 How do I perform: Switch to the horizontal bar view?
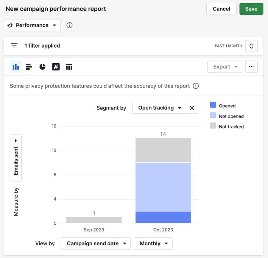coord(29,67)
